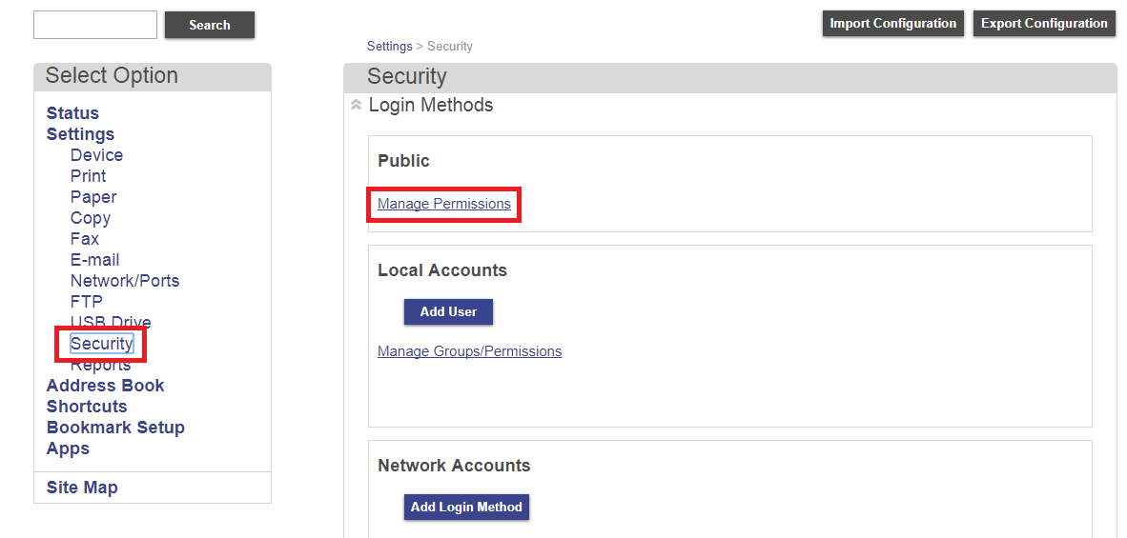Open Manage Groups/Permissions link
The image size is (1127, 538).
click(x=469, y=351)
